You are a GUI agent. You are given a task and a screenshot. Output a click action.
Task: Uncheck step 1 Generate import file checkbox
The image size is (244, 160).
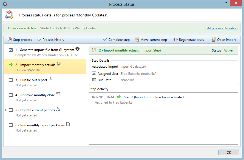coord(11,50)
